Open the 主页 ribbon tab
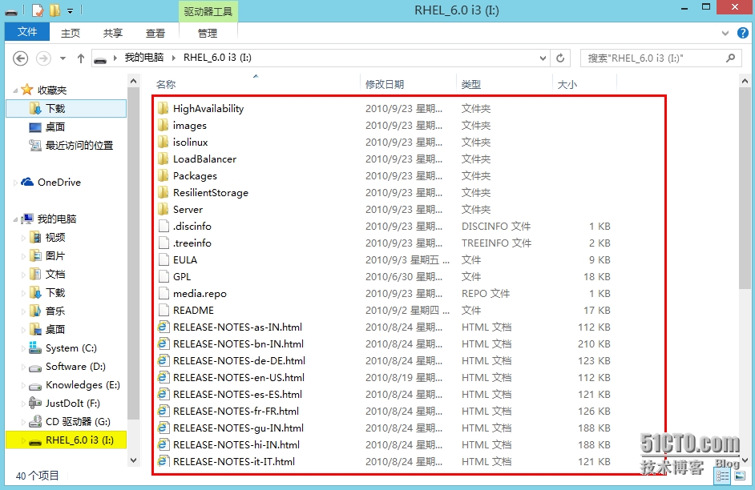 point(71,33)
